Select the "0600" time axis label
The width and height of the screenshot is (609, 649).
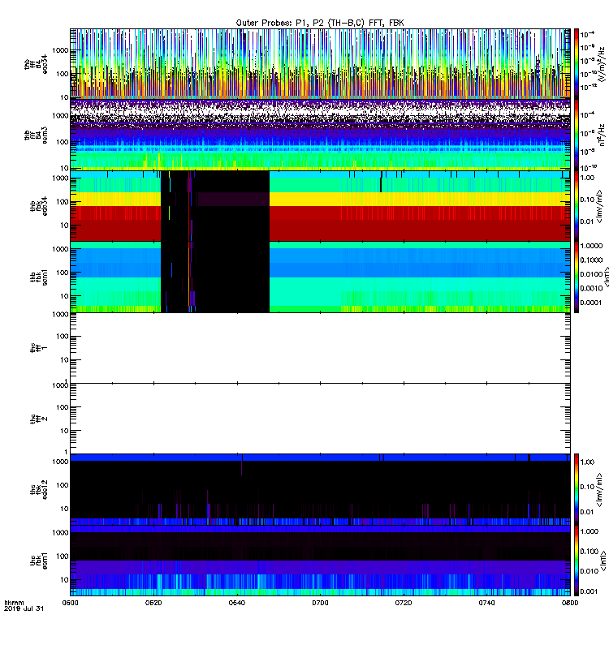tap(70, 603)
